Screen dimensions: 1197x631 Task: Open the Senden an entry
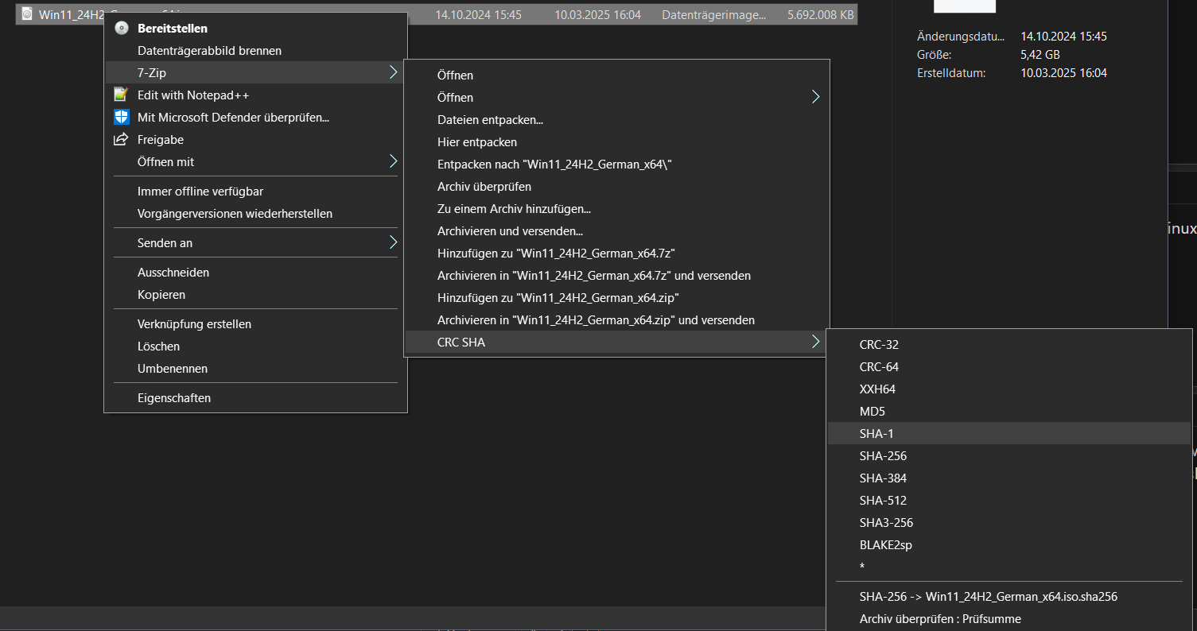pyautogui.click(x=255, y=243)
